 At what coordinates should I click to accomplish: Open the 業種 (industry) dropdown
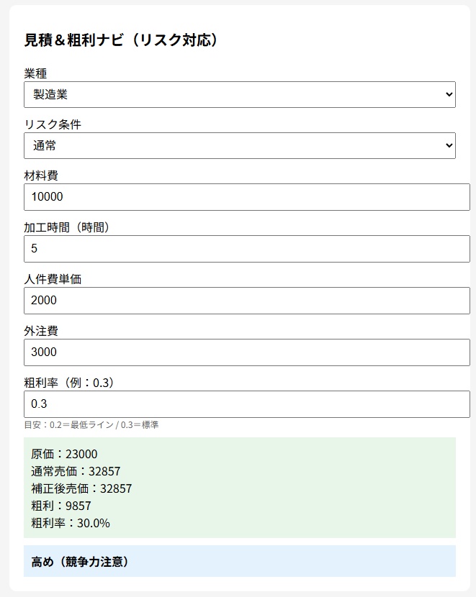pos(238,94)
